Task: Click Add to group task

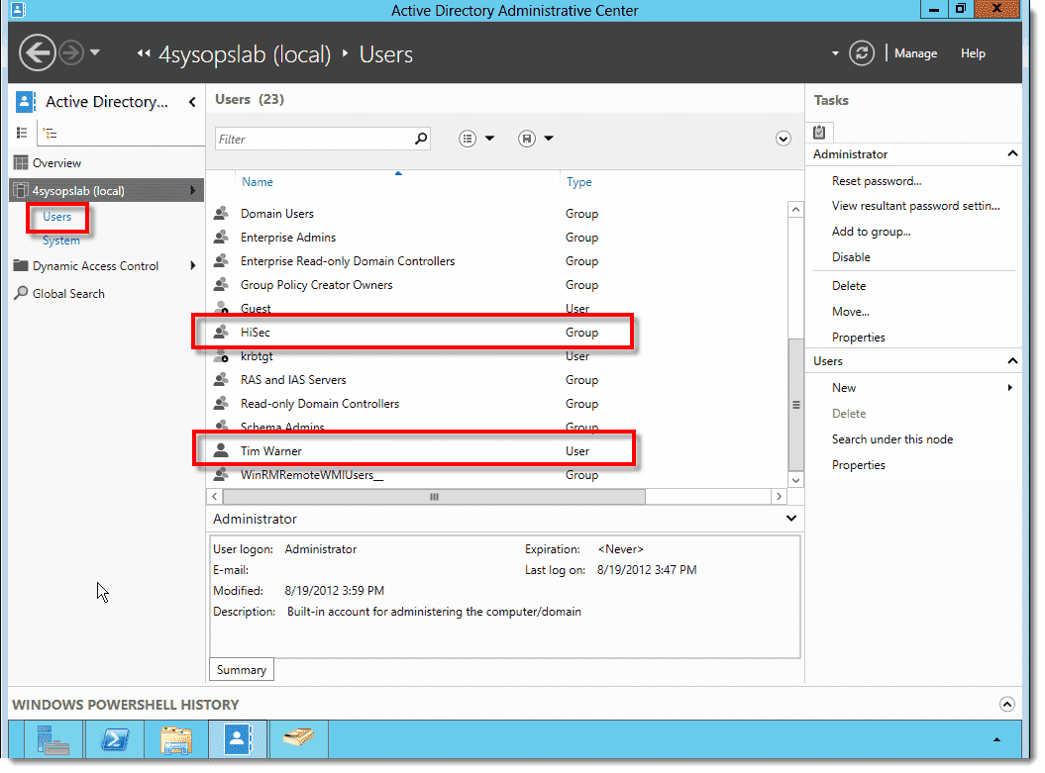Action: (871, 232)
